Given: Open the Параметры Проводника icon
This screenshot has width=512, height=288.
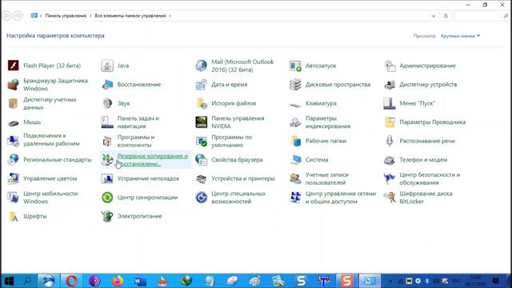Looking at the screenshot, I should pos(390,122).
